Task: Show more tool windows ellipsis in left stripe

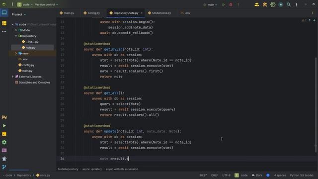Action: [4, 31]
